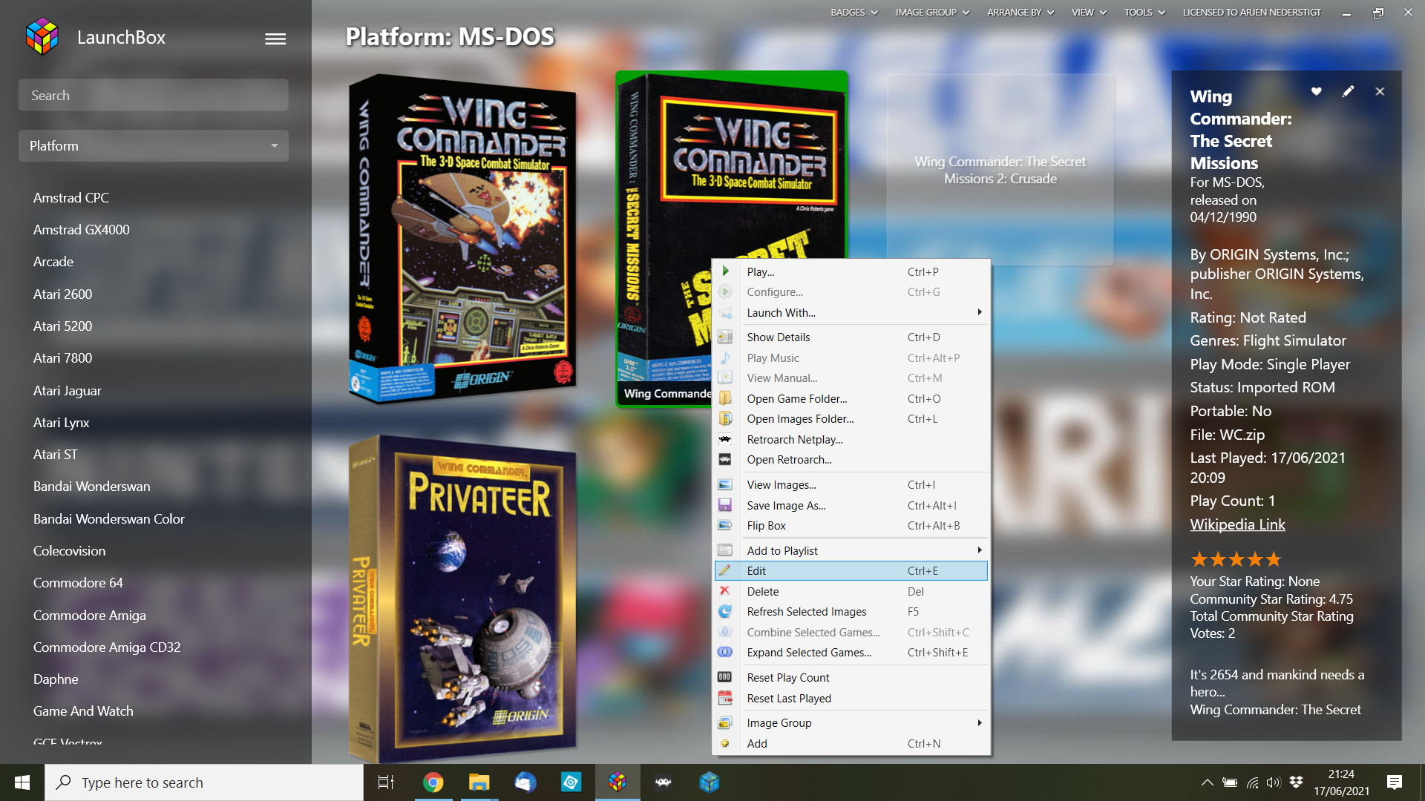Screen dimensions: 1425x801
Task: Expand the Image Group submenu arrow
Action: 980,722
